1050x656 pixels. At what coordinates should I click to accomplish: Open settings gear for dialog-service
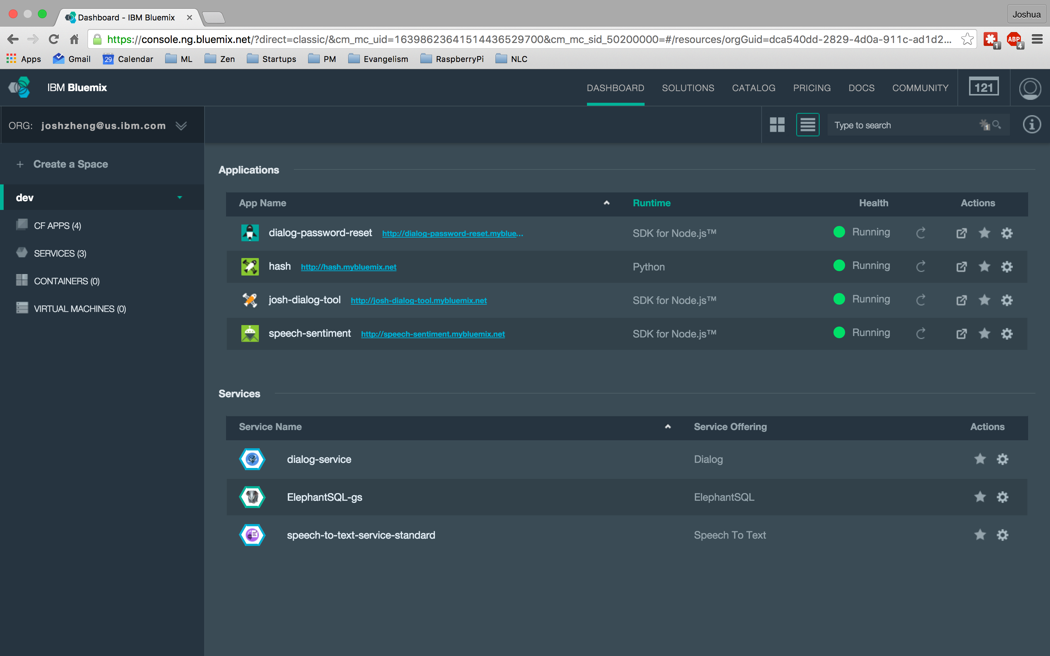point(1002,459)
